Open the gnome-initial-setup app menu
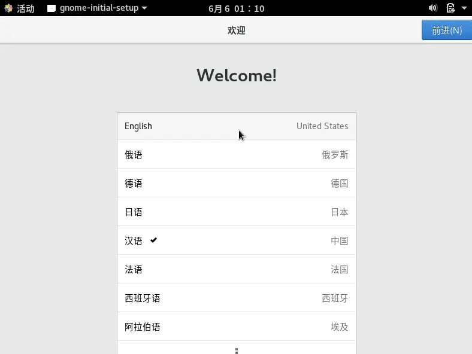 (x=97, y=8)
